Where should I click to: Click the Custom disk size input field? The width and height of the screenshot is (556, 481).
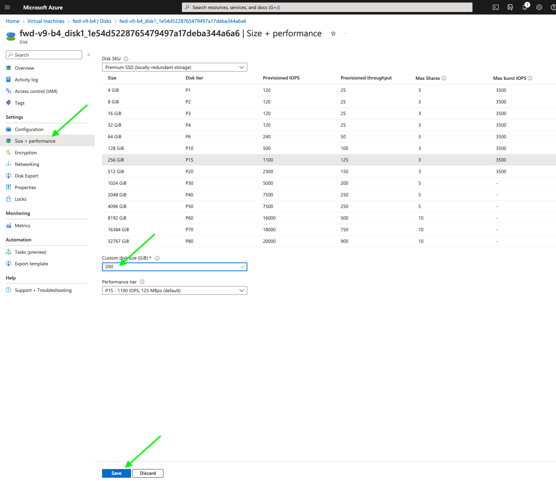coord(171,267)
